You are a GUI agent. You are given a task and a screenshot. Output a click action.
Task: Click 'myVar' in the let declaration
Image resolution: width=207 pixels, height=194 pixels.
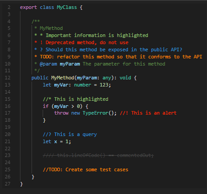click(x=61, y=85)
